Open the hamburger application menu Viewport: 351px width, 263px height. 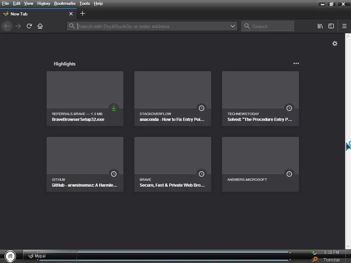click(344, 26)
